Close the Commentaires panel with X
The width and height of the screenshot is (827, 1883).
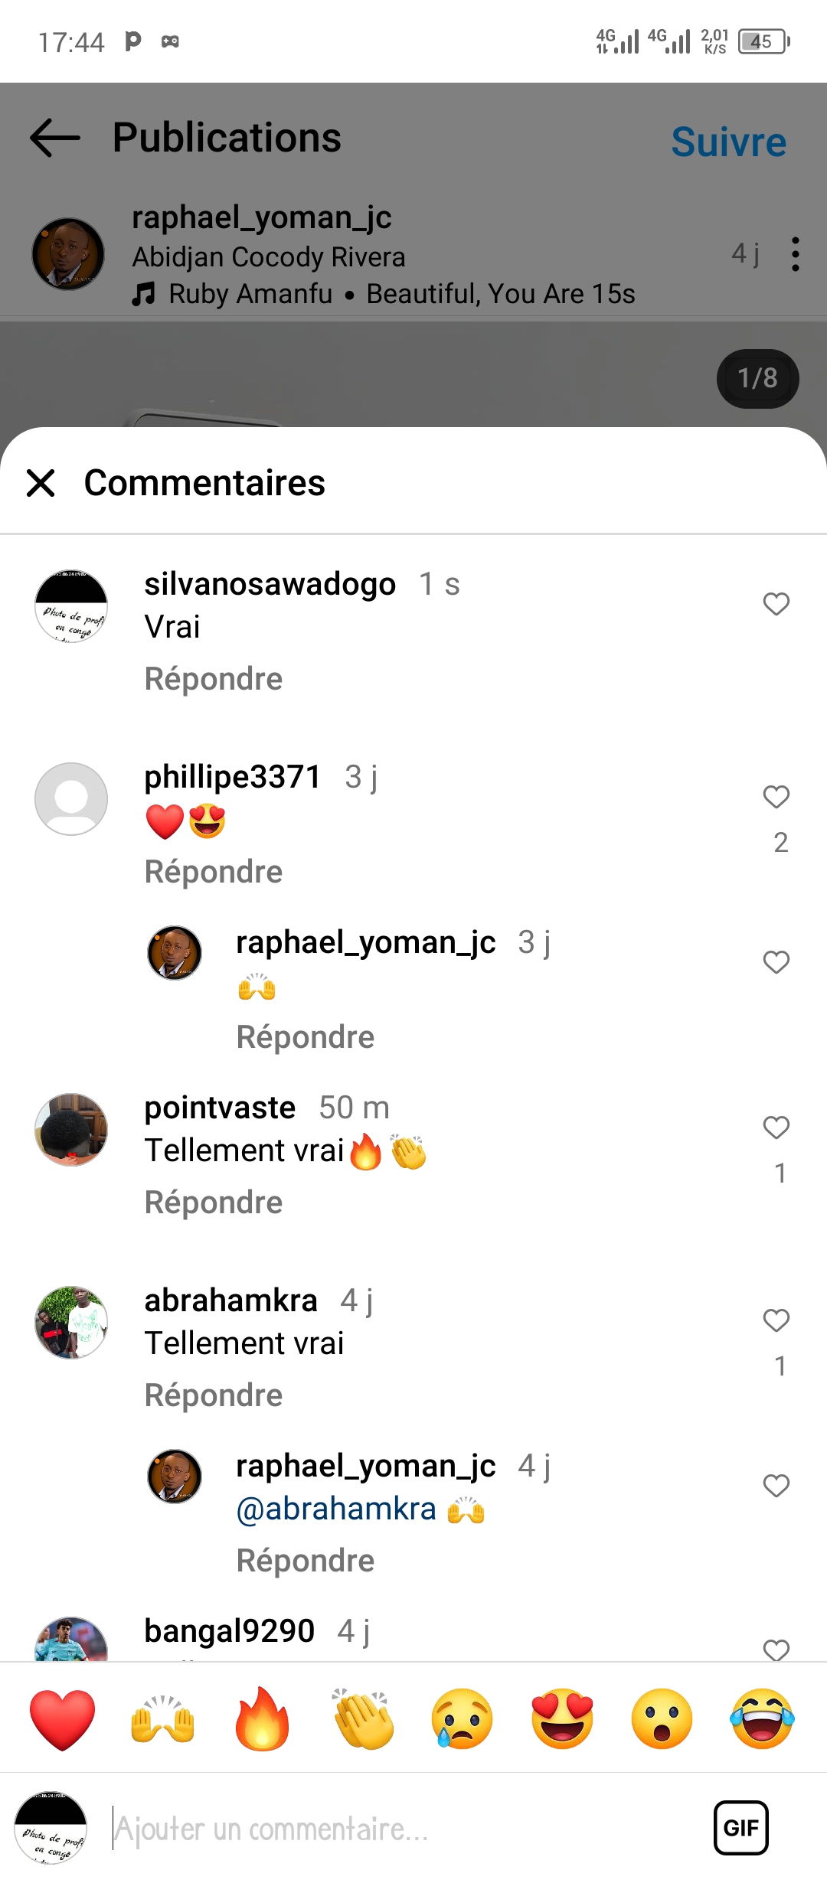point(41,483)
